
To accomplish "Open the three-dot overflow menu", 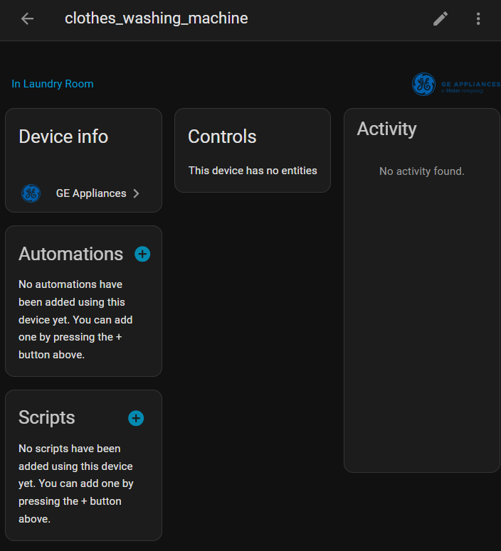I will (x=478, y=19).
